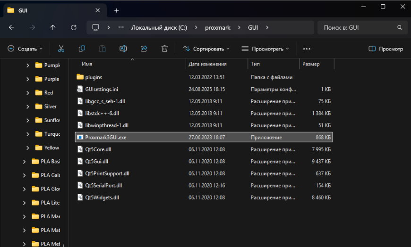Click the Share icon

point(144,49)
